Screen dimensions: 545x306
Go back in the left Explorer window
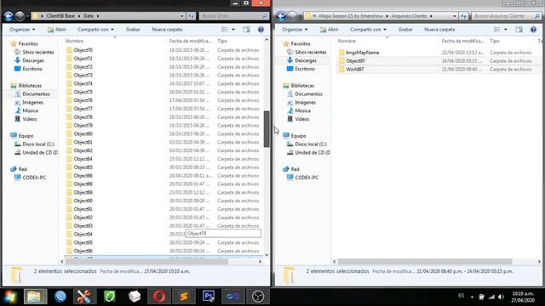tap(9, 16)
